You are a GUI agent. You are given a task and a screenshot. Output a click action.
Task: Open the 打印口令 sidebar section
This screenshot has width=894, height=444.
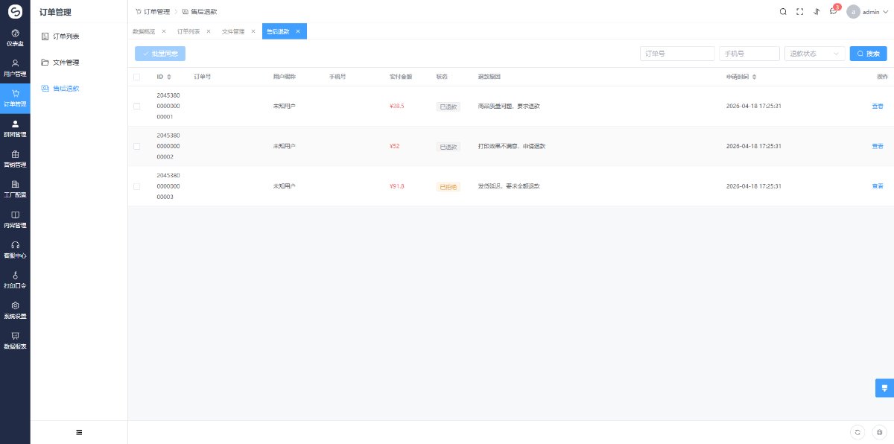(x=15, y=279)
